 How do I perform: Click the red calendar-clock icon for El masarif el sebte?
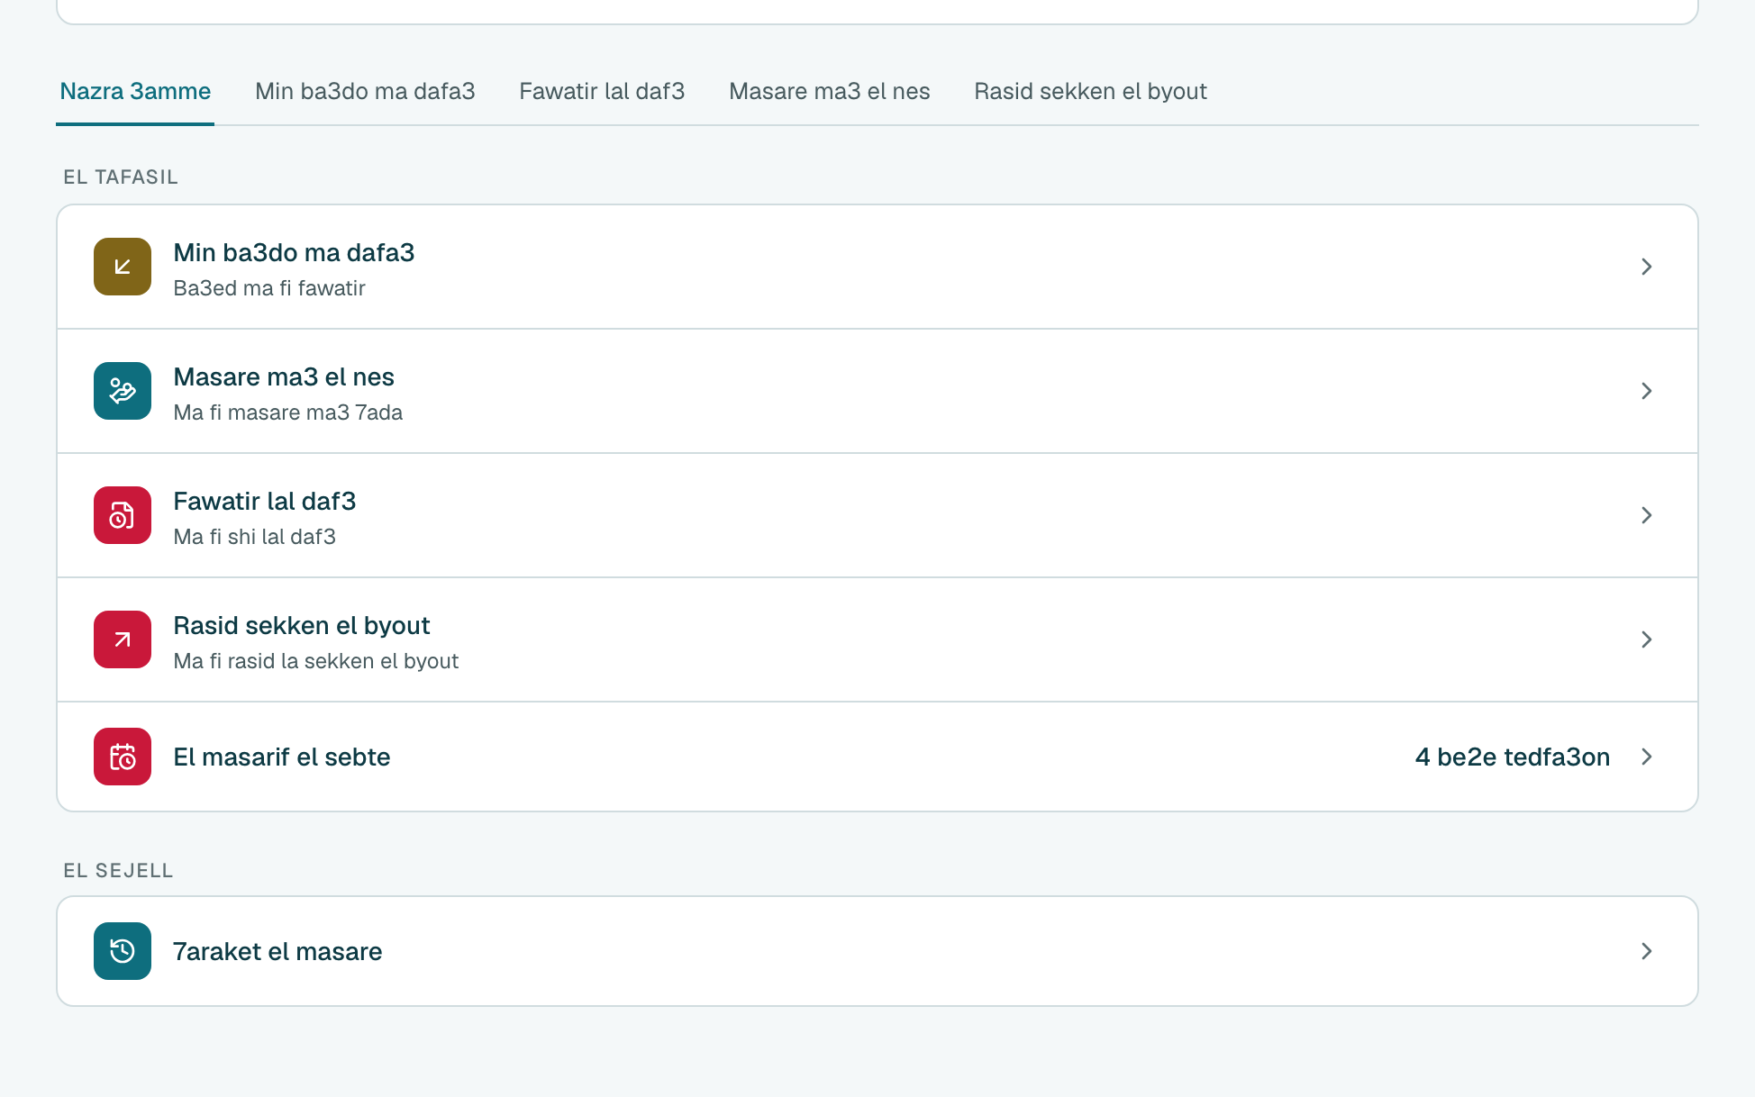(x=123, y=757)
